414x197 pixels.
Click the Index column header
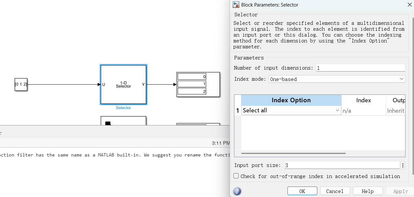pyautogui.click(x=364, y=100)
